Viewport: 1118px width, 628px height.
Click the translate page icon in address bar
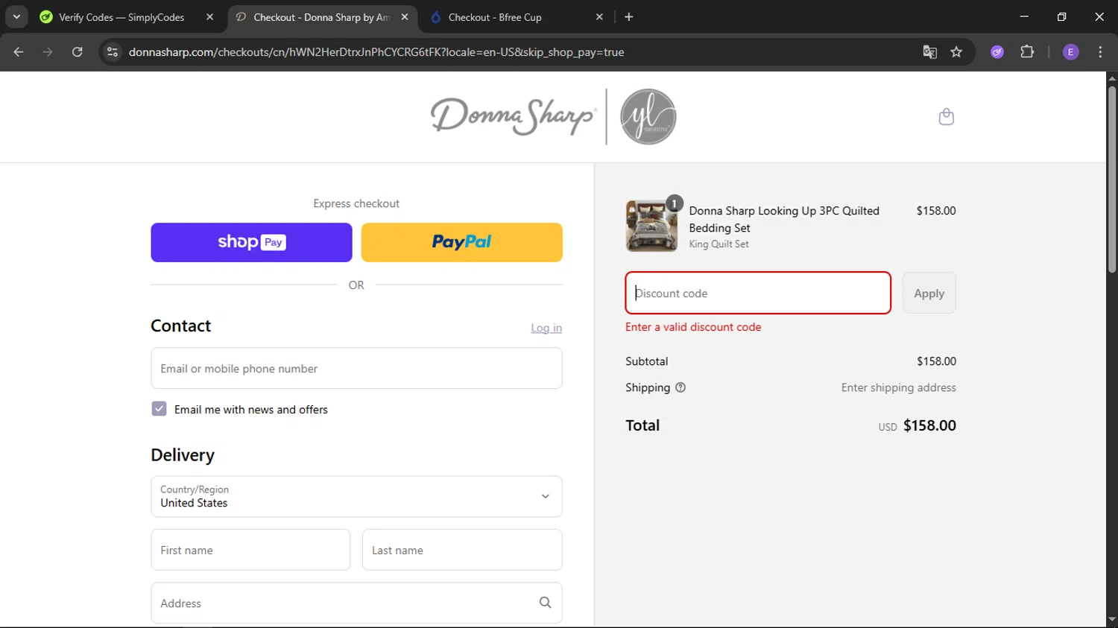pos(929,52)
